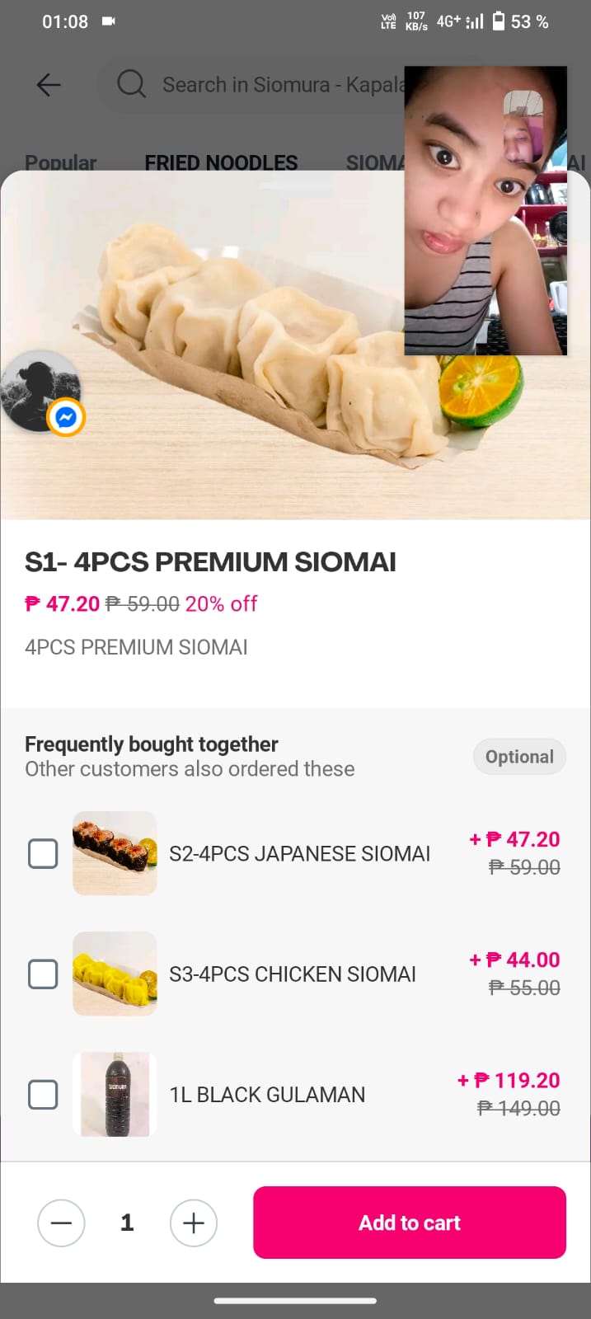Viewport: 591px width, 1319px height.
Task: Switch to the Popular tab
Action: (60, 162)
